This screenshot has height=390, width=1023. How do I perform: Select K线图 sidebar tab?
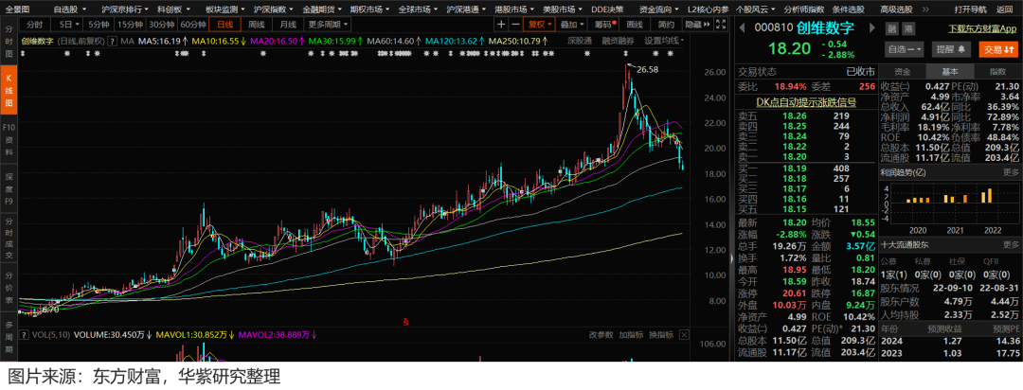[x=9, y=90]
